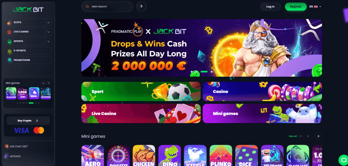Screen dimensions: 348x166
Task: Open the See all mini games link
Action: click(x=293, y=136)
